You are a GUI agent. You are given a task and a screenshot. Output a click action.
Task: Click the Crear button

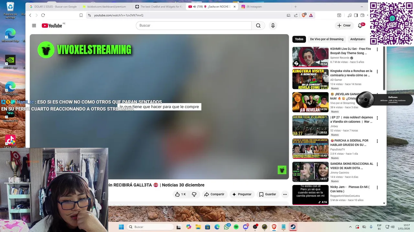(344, 25)
